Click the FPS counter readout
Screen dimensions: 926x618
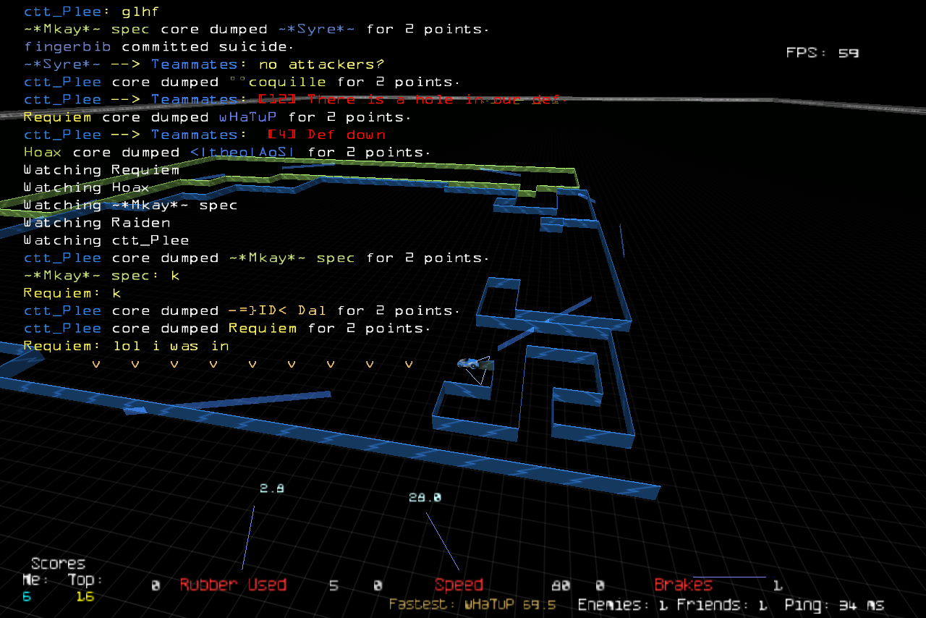point(822,53)
